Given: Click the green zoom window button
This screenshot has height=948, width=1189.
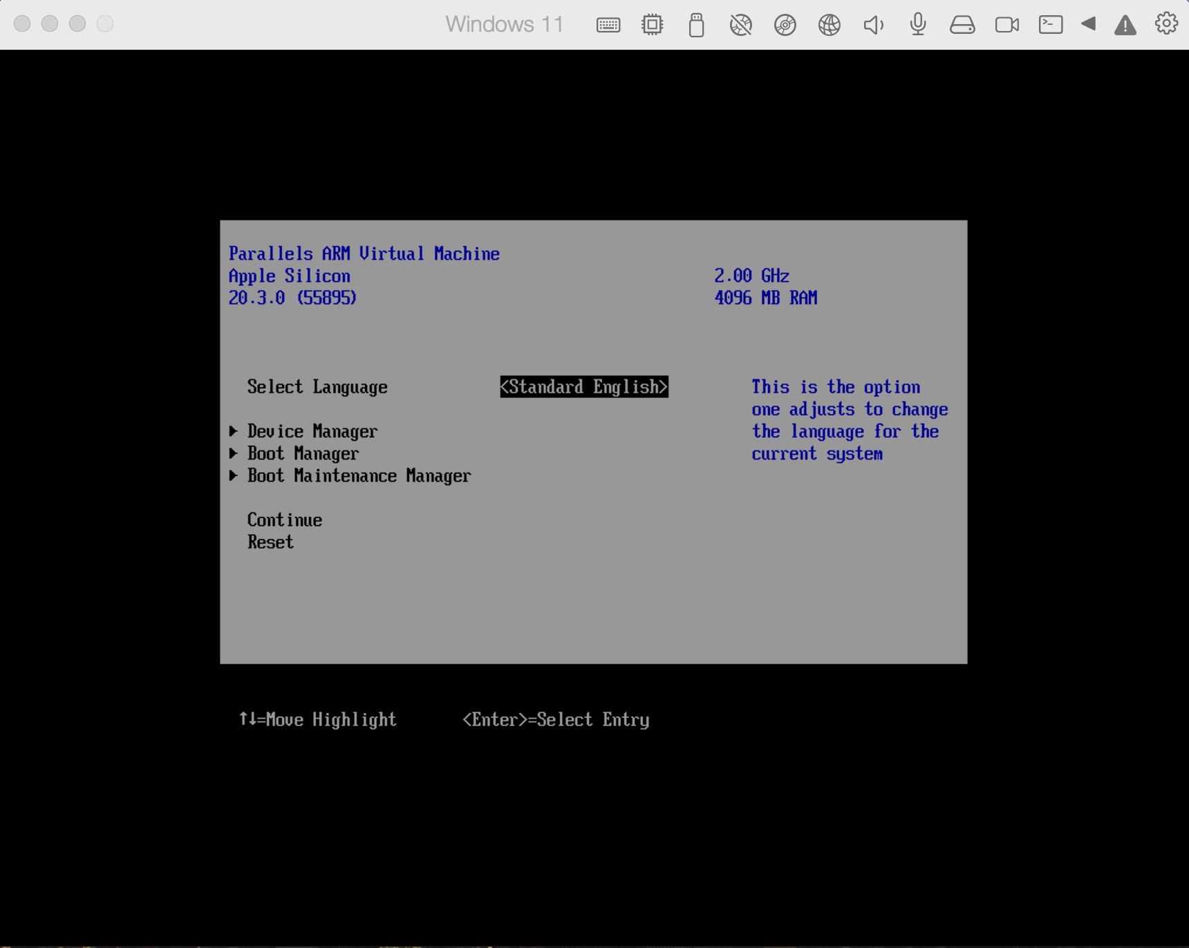Looking at the screenshot, I should 77,23.
